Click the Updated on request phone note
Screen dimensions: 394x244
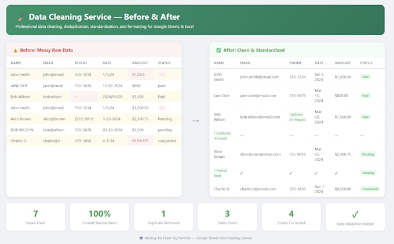[x=297, y=117]
